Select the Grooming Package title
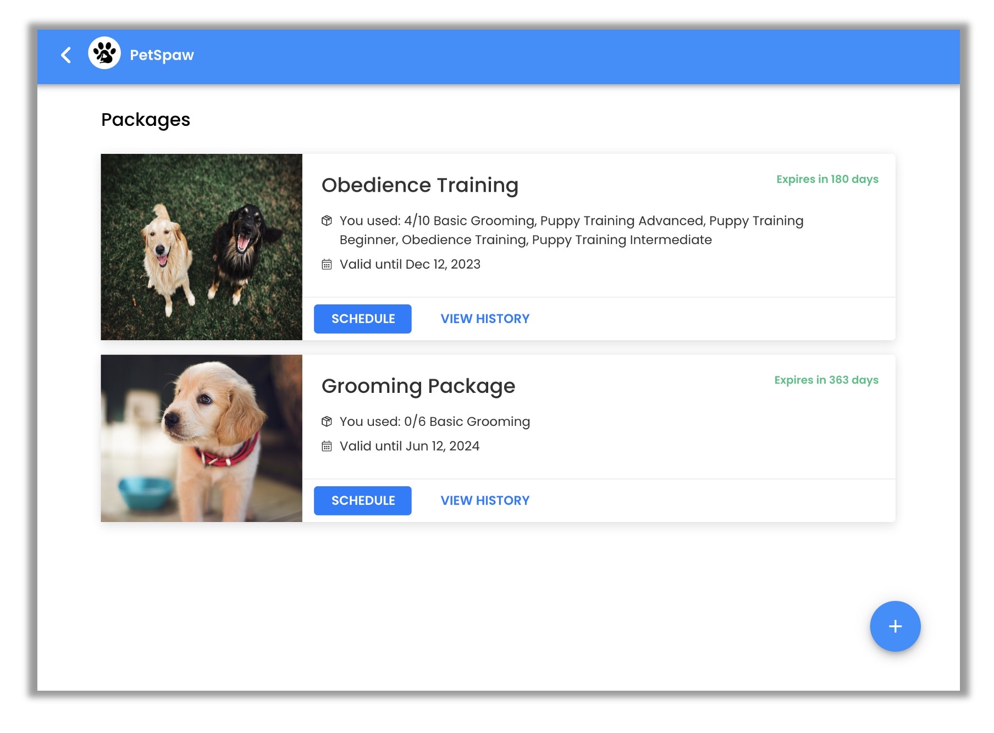The image size is (994, 733). [x=418, y=386]
